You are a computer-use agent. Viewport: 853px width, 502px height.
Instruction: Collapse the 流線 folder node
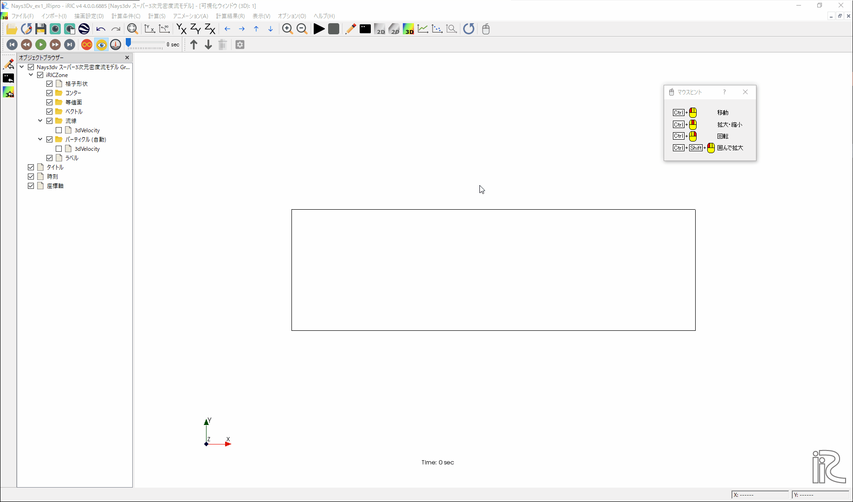[40, 121]
